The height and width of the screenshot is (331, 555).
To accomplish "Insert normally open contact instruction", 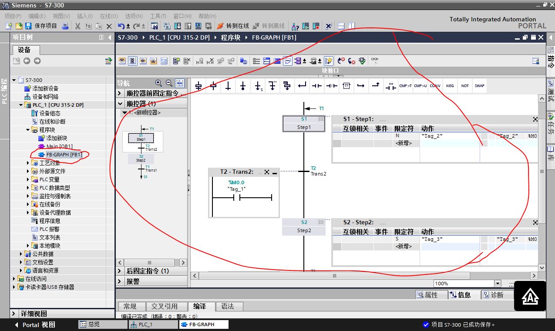I will 317,86.
